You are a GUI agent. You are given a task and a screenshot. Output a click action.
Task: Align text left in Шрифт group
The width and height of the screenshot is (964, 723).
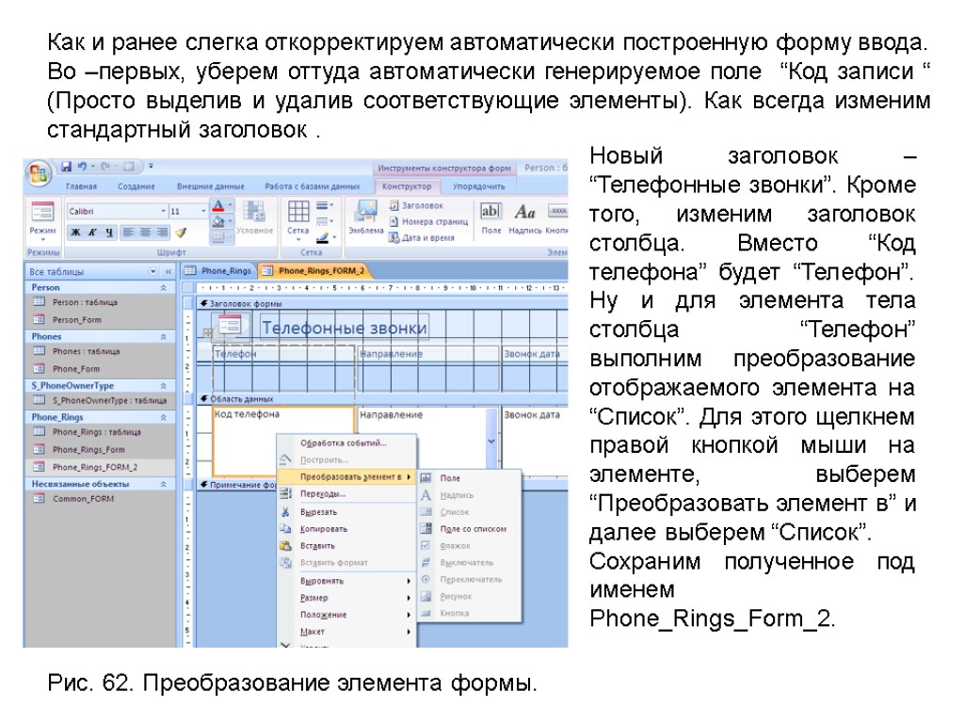coord(128,233)
